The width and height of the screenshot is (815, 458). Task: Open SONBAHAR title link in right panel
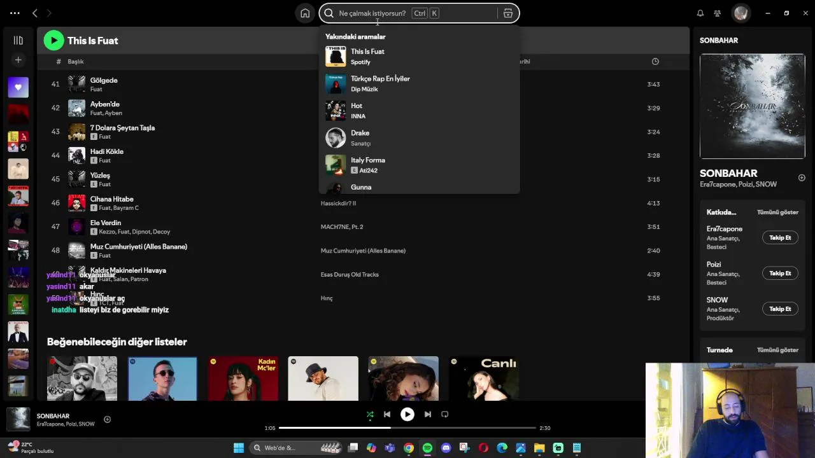pyautogui.click(x=728, y=173)
